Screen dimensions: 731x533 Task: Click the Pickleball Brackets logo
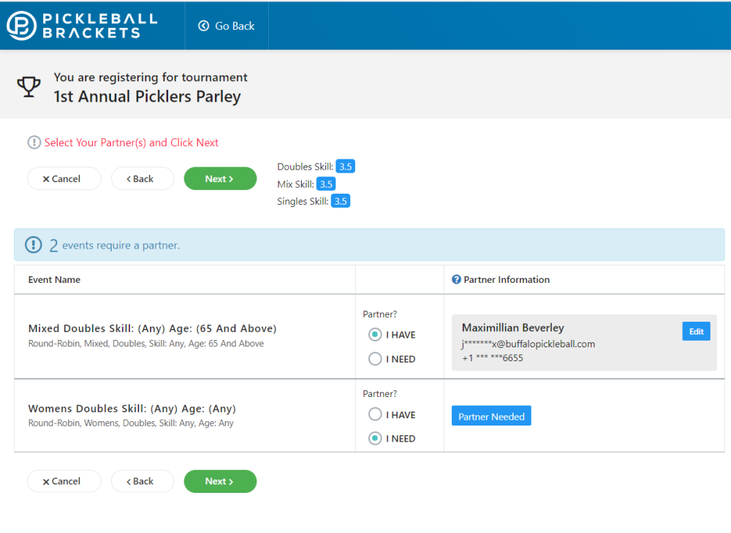click(x=82, y=26)
